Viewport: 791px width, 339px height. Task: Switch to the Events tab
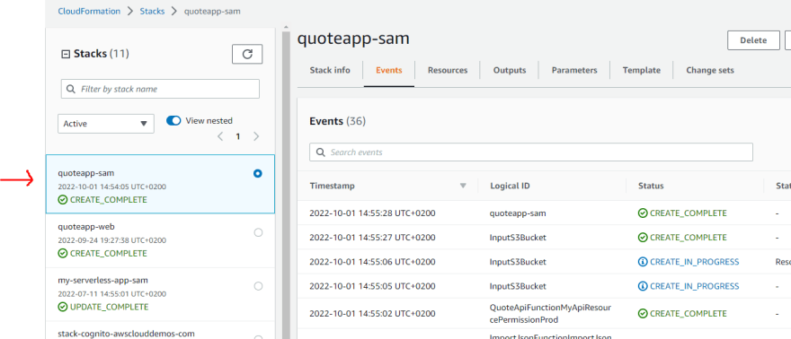pyautogui.click(x=389, y=71)
